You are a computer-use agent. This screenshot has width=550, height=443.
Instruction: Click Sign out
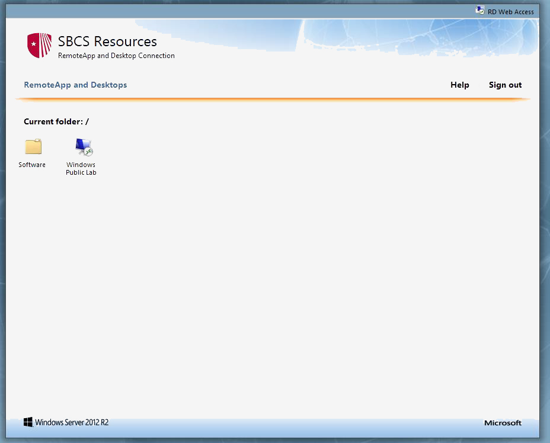[505, 85]
